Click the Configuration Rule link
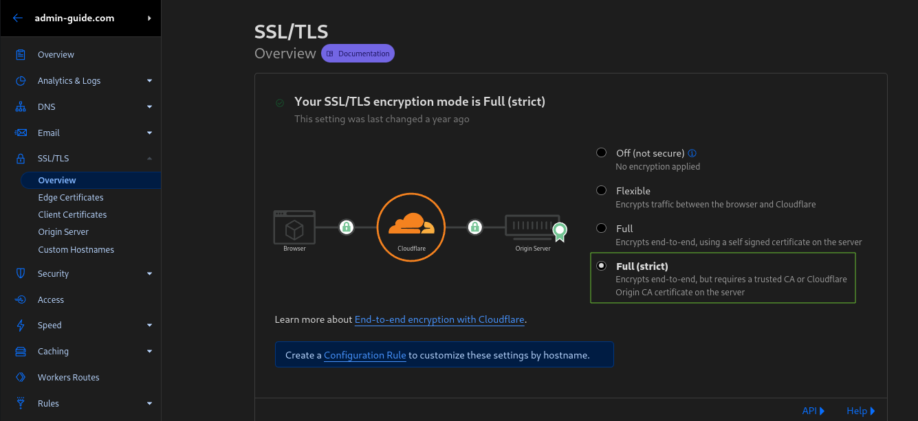The image size is (918, 421). (364, 355)
